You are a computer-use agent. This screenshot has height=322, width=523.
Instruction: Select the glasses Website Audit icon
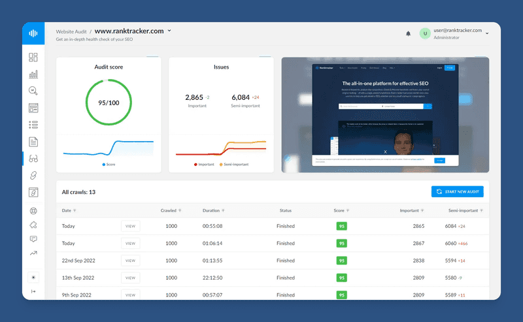pos(33,159)
